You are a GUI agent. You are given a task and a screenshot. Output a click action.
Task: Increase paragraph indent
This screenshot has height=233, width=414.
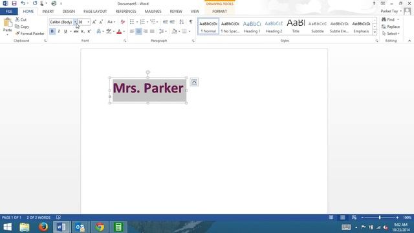coord(172,22)
